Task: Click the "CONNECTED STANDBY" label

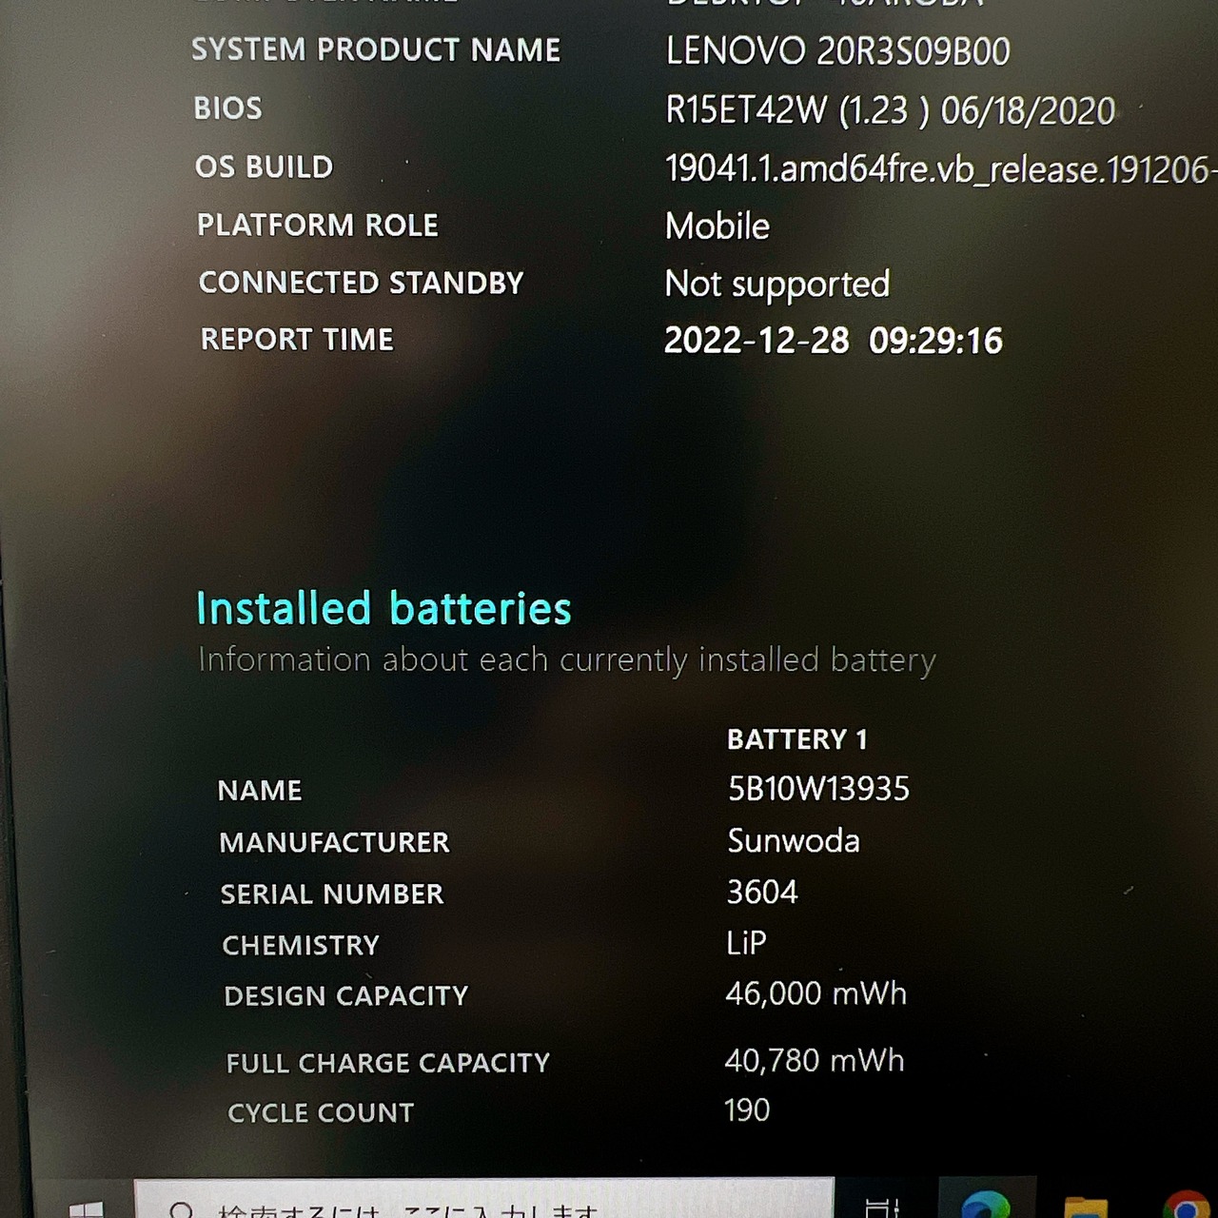Action: pyautogui.click(x=361, y=283)
